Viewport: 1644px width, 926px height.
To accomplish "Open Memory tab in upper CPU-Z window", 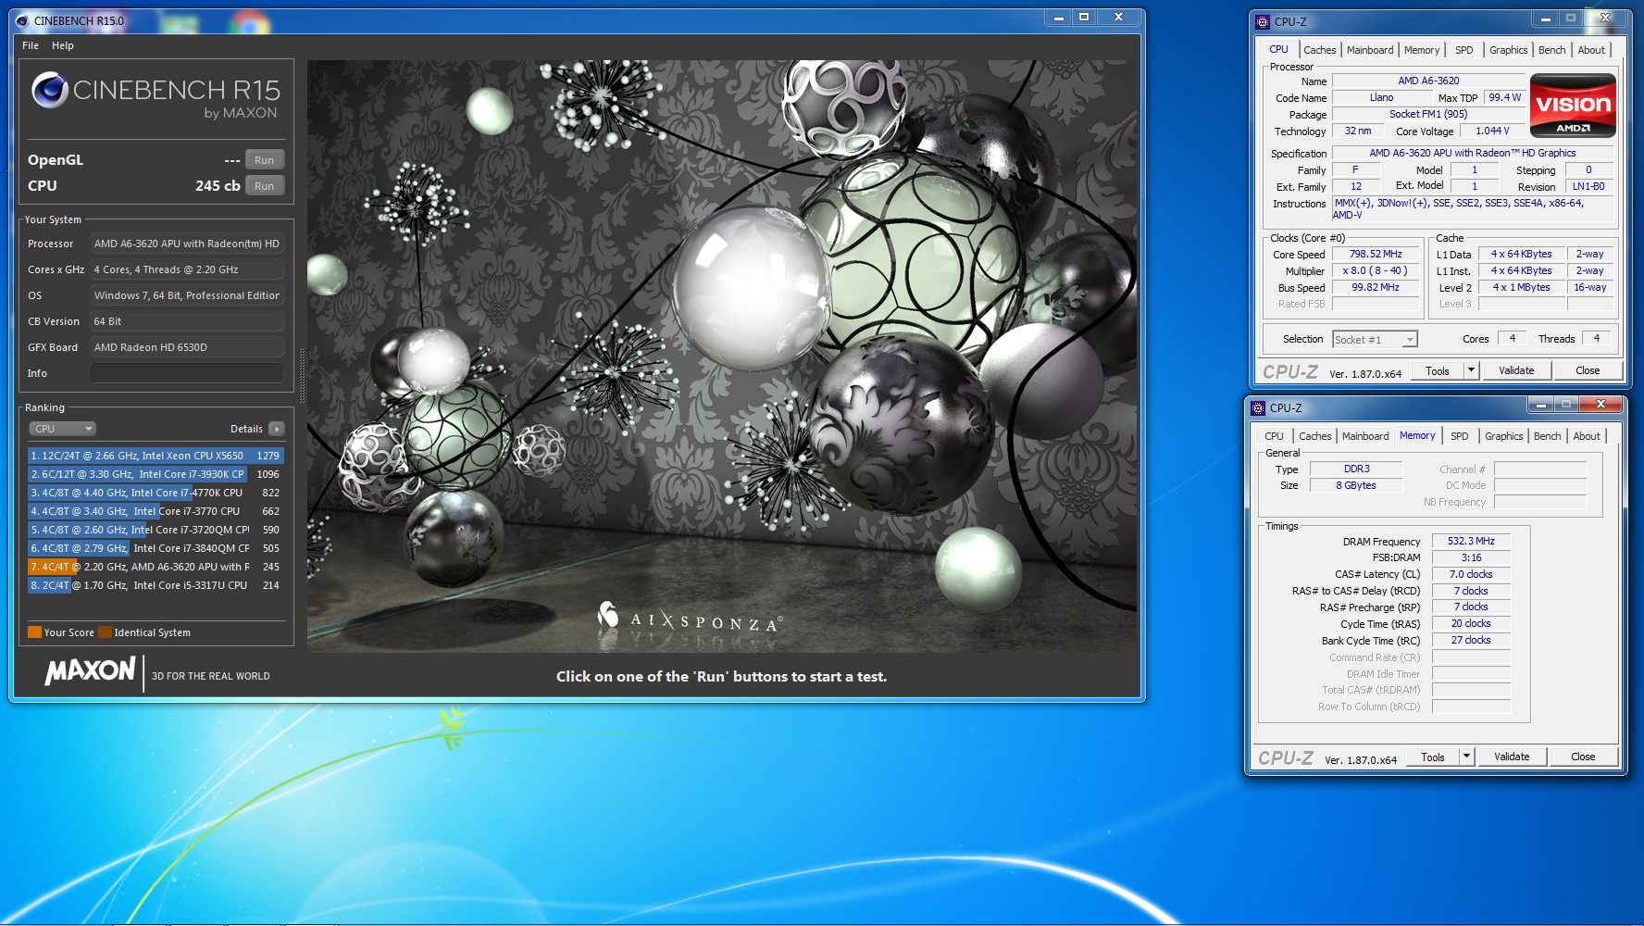I will [x=1422, y=50].
